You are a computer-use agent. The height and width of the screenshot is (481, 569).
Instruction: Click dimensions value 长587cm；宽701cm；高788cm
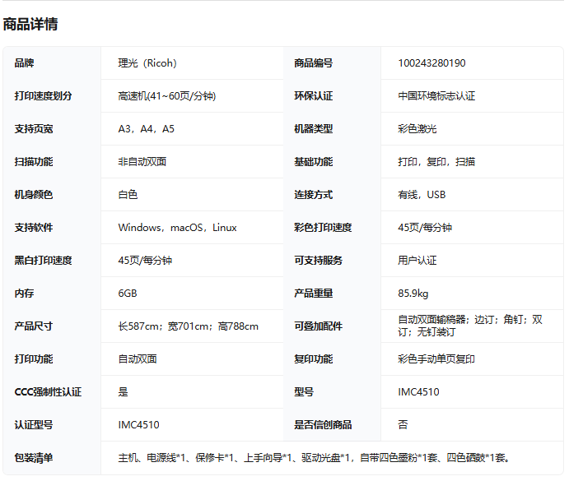(188, 326)
